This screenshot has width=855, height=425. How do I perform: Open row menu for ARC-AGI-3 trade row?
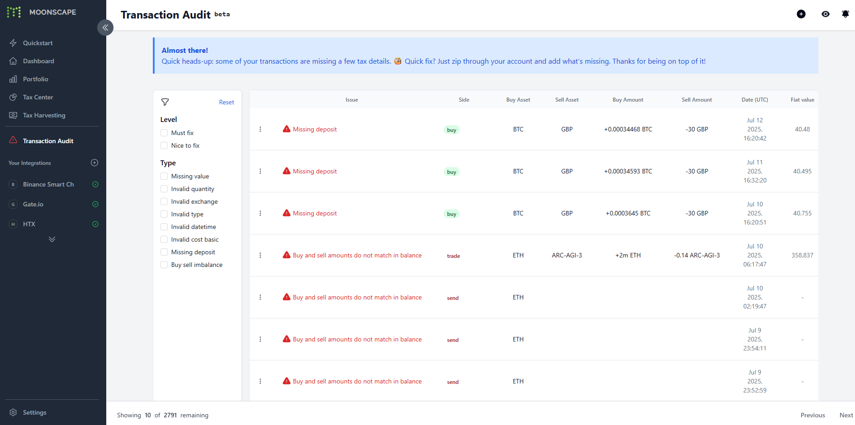pos(260,255)
